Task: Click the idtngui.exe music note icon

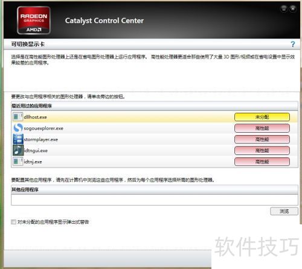Action: (18, 150)
